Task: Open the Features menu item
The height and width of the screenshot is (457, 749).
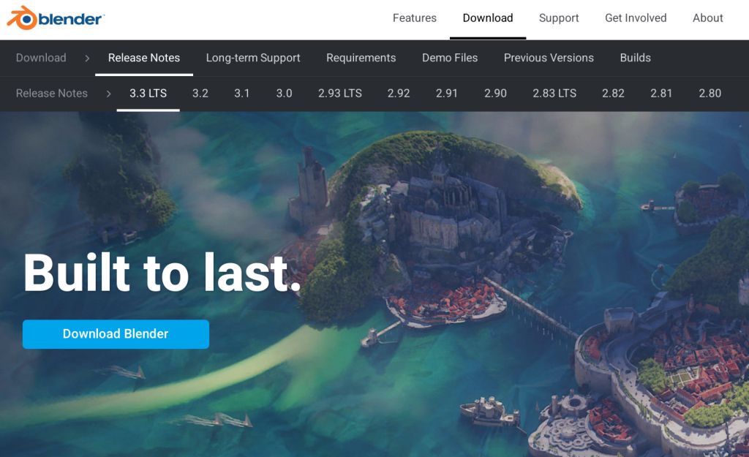Action: [414, 18]
